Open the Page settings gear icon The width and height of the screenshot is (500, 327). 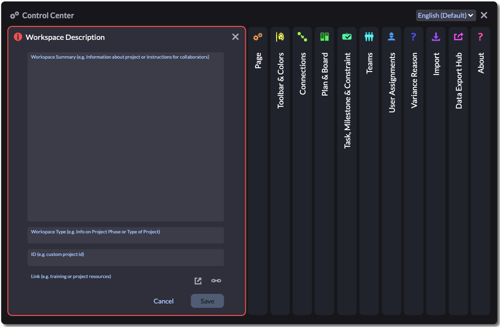coord(257,36)
